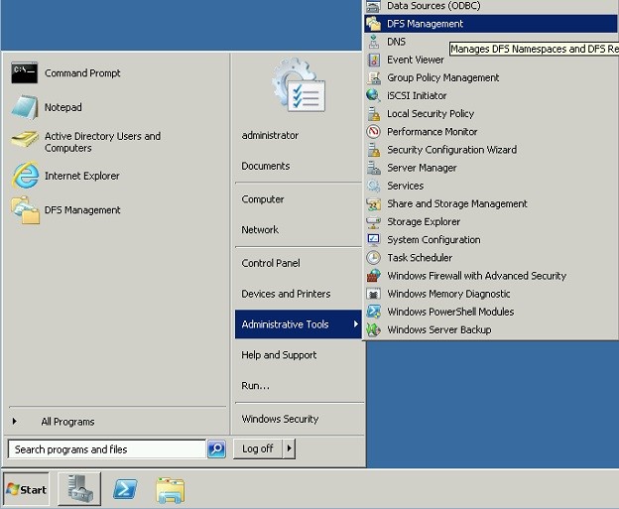Click the Start button
The width and height of the screenshot is (619, 509).
point(27,489)
